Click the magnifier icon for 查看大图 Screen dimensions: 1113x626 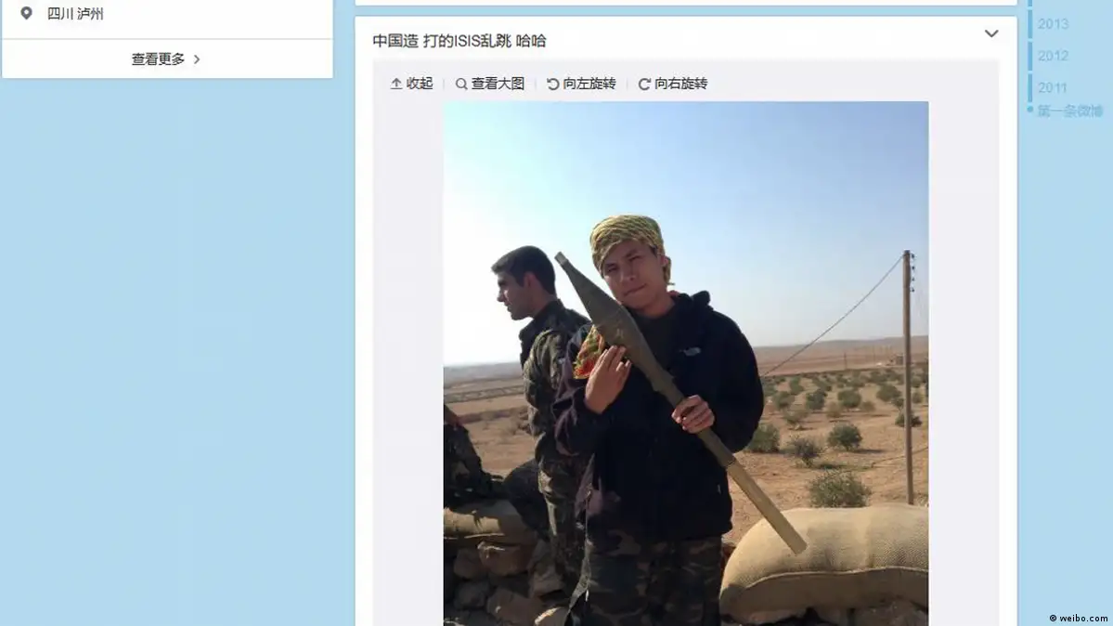[461, 84]
